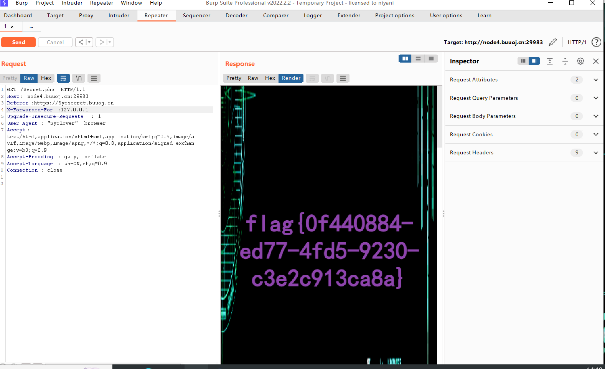
Task: Toggle request word wrap icon
Action: [63, 78]
